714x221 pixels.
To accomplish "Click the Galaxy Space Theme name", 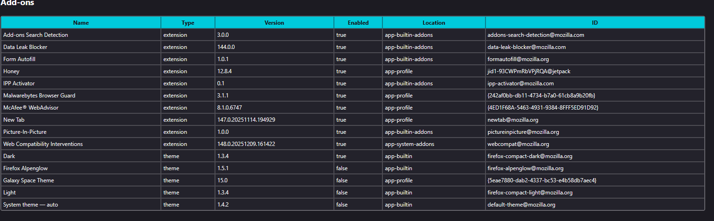I will (x=28, y=180).
